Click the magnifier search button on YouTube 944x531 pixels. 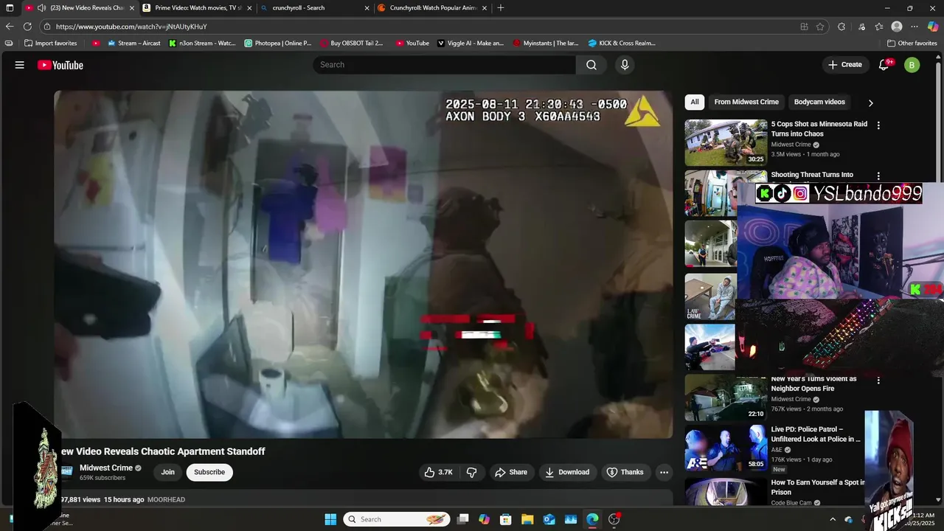591,65
